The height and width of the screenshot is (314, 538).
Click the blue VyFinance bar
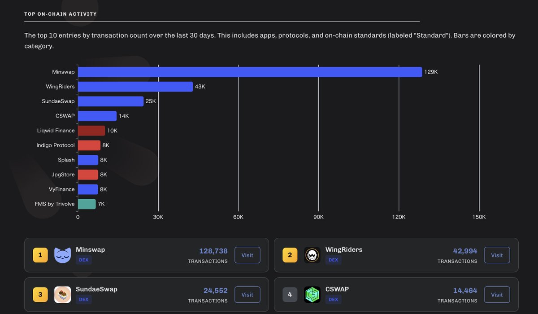coord(88,189)
